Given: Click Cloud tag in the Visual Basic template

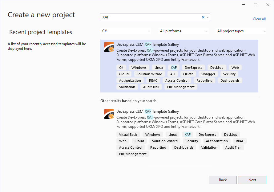Looking at the screenshot, I should click(139, 141).
